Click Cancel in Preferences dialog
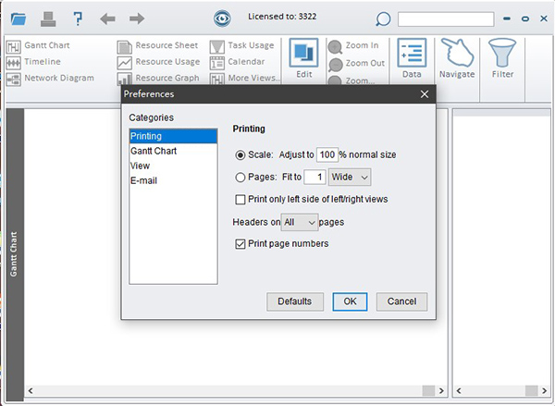 pos(401,301)
